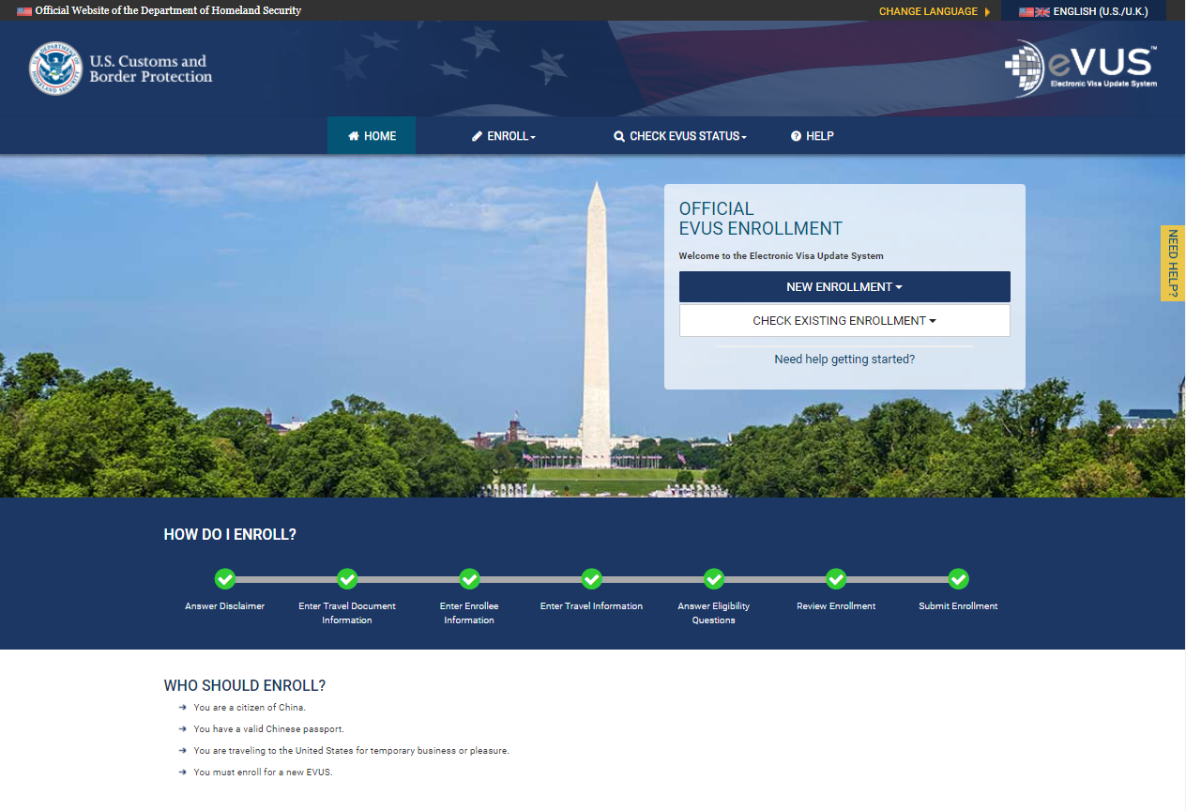Click the green checkmark above Answer Disclaimer
The image size is (1186, 811).
pos(225,578)
